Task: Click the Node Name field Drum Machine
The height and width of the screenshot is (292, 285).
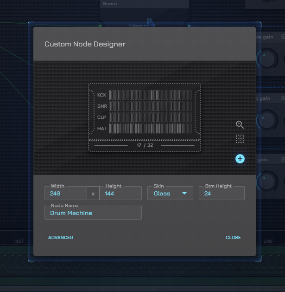Action: pos(93,213)
